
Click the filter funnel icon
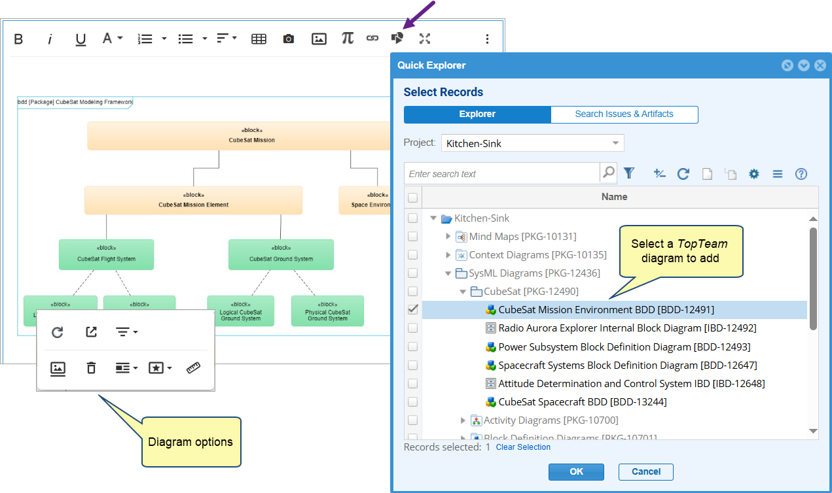point(629,173)
